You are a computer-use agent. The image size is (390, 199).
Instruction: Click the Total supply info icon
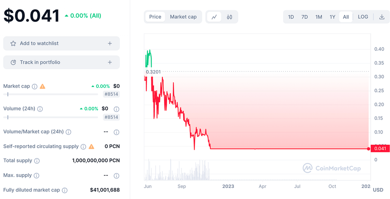pos(37,161)
